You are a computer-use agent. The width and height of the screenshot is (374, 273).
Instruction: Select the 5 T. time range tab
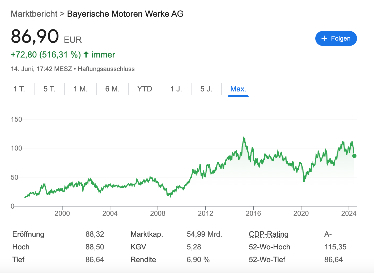click(x=49, y=89)
